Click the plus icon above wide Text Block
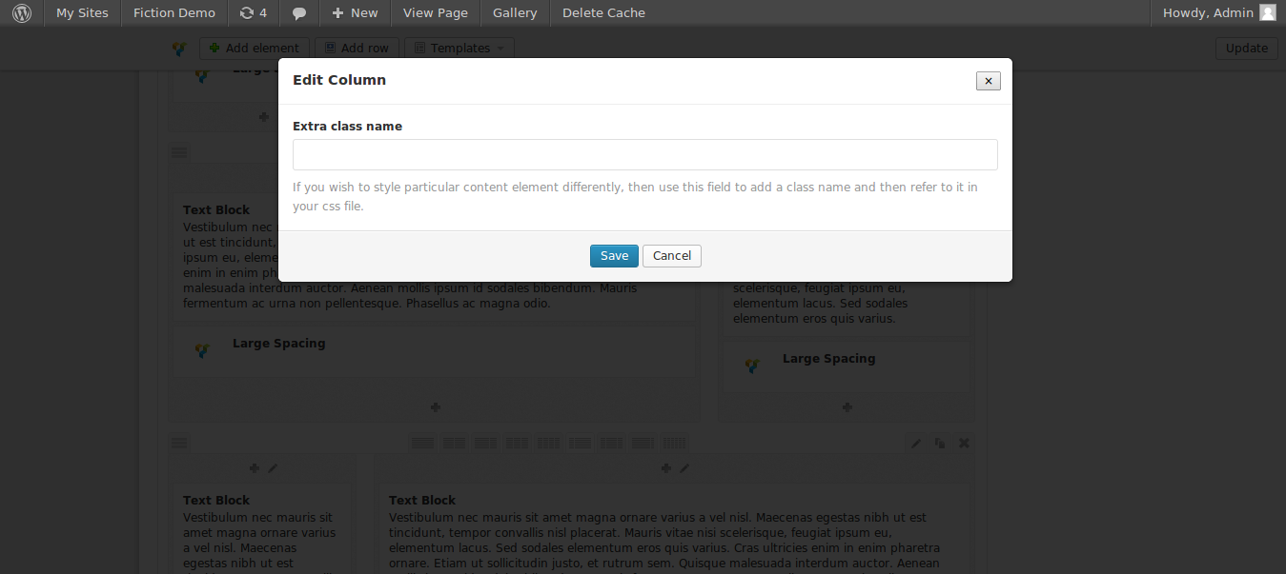 click(666, 467)
